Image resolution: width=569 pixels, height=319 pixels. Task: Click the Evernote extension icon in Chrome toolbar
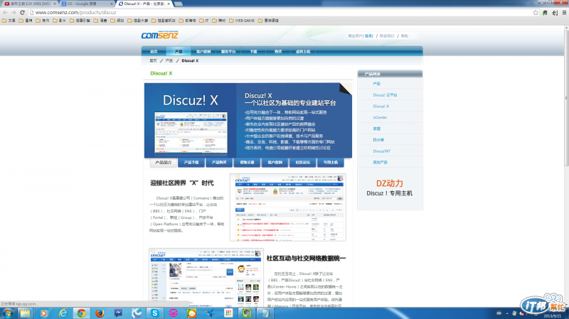545,13
